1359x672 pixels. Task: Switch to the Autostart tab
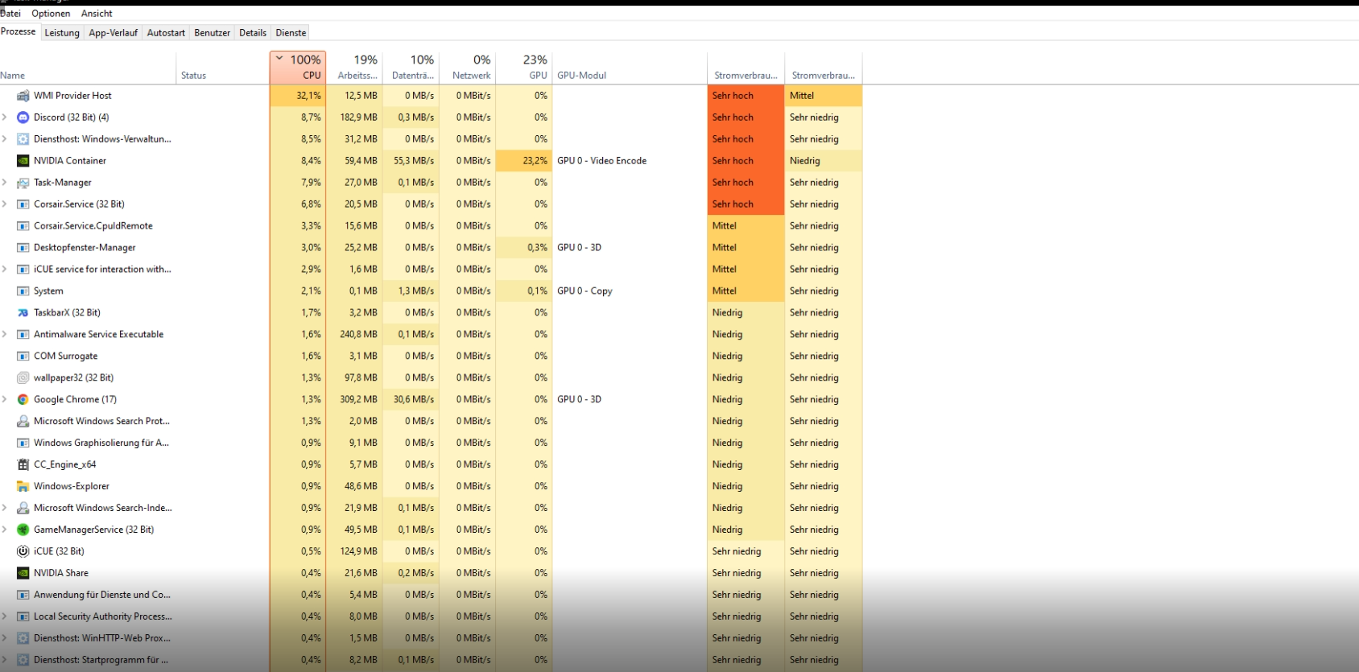click(x=166, y=33)
